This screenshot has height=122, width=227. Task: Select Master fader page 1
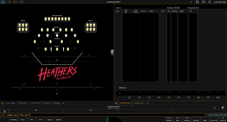[x=120, y=93]
